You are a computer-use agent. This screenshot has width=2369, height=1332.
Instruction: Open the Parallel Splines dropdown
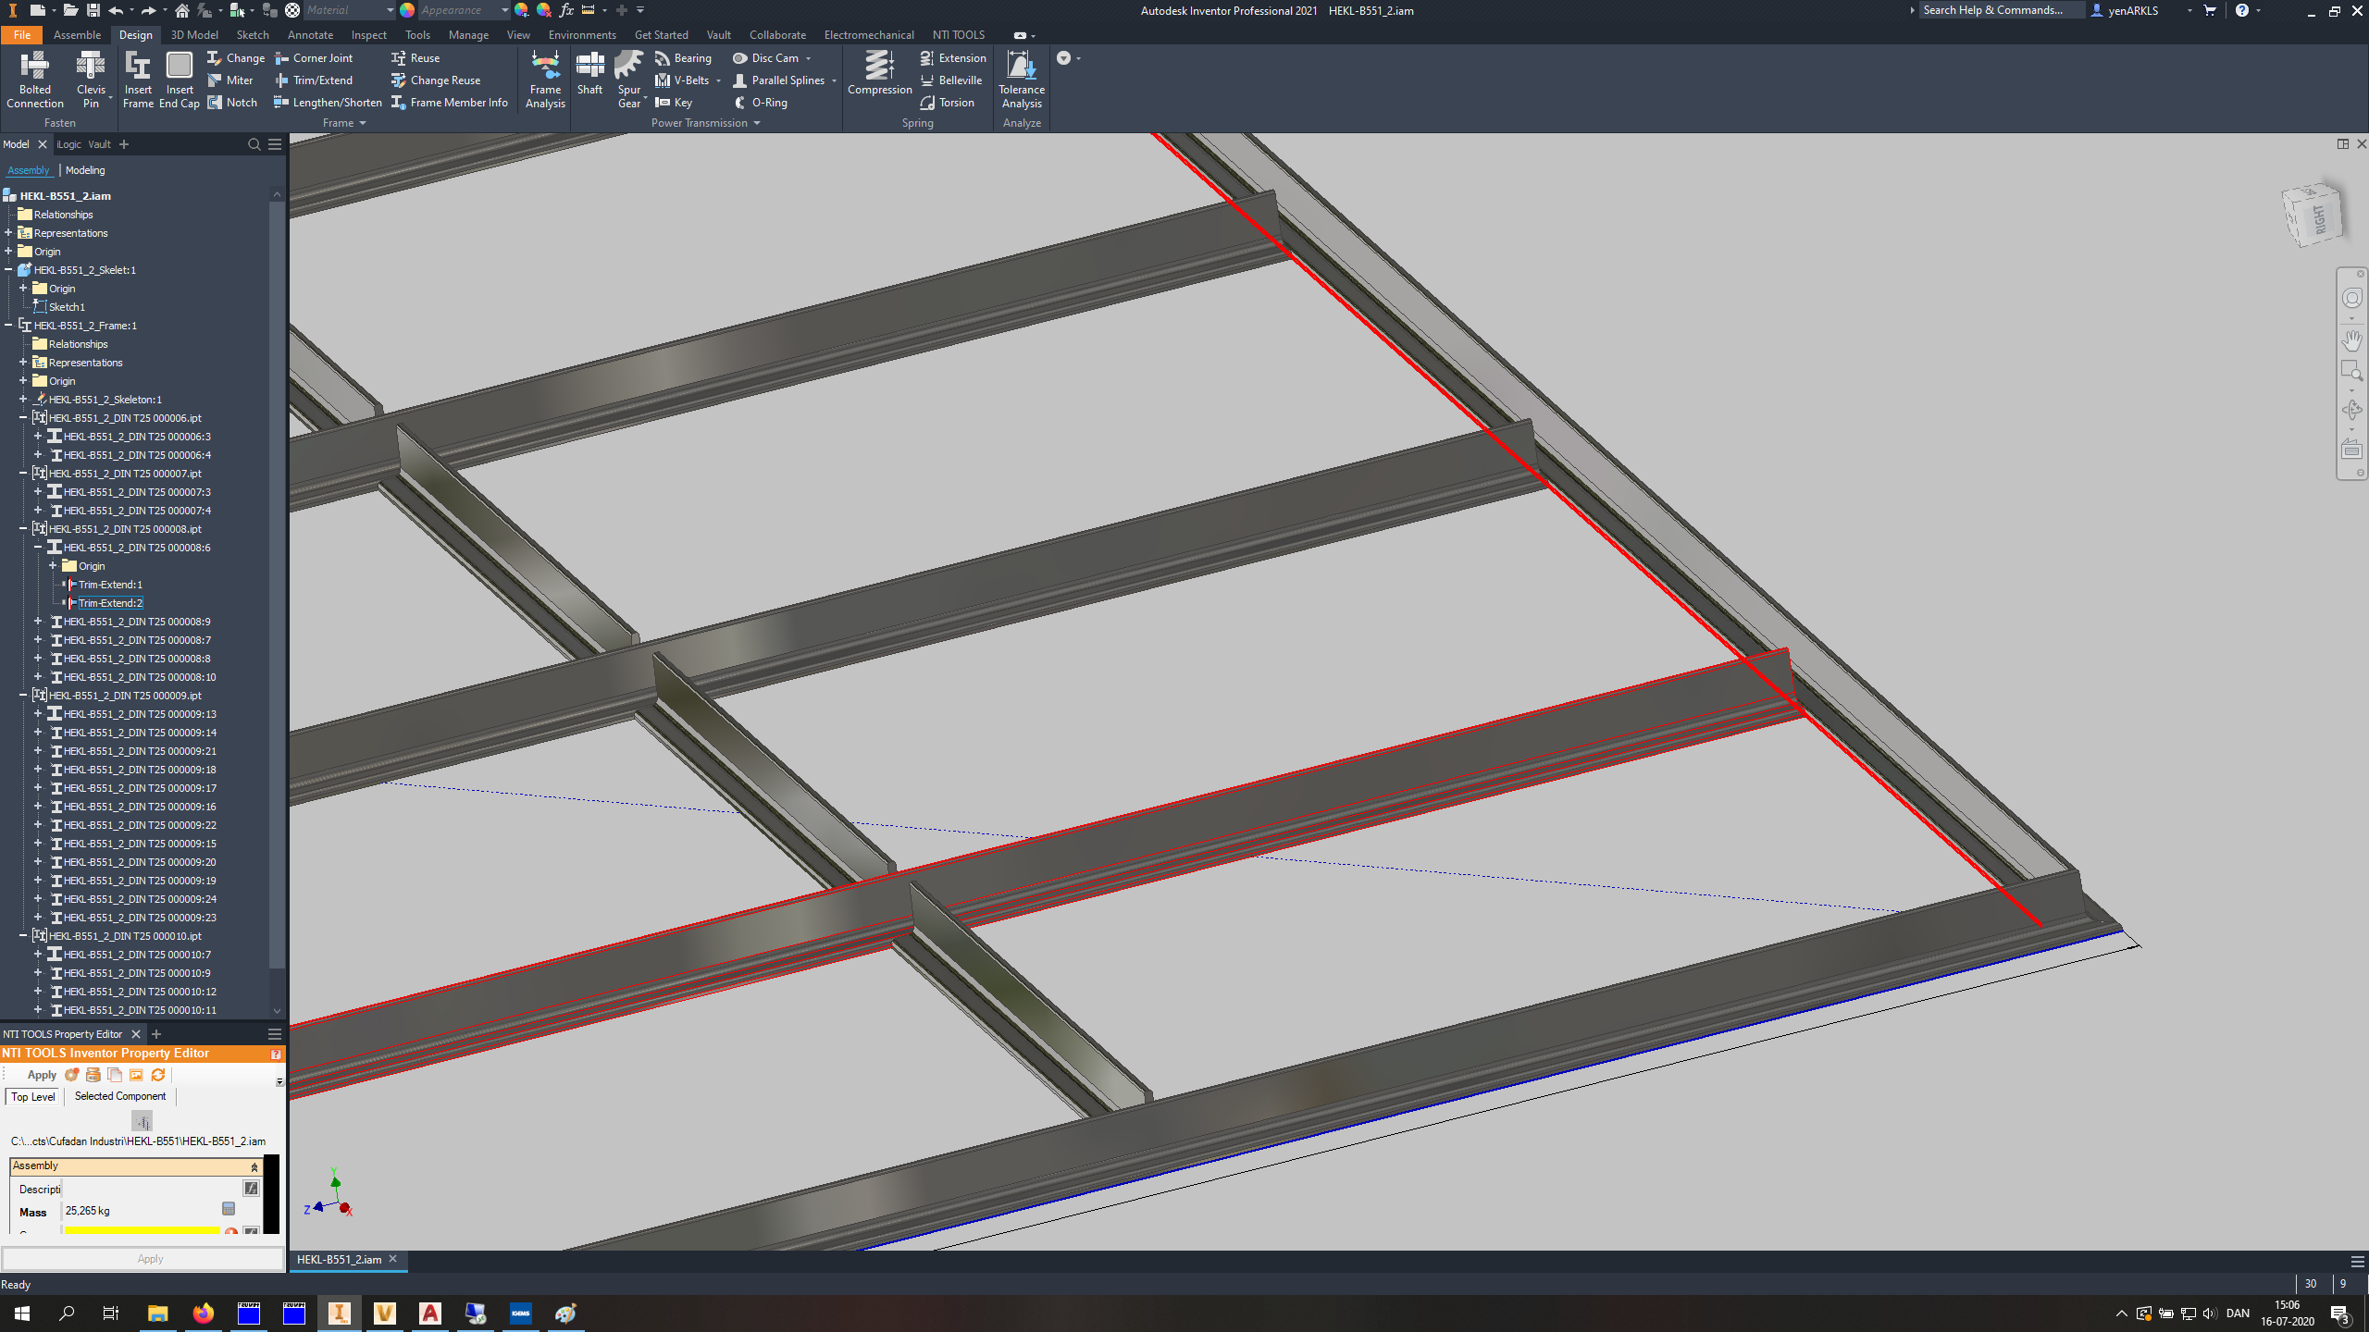(x=832, y=80)
